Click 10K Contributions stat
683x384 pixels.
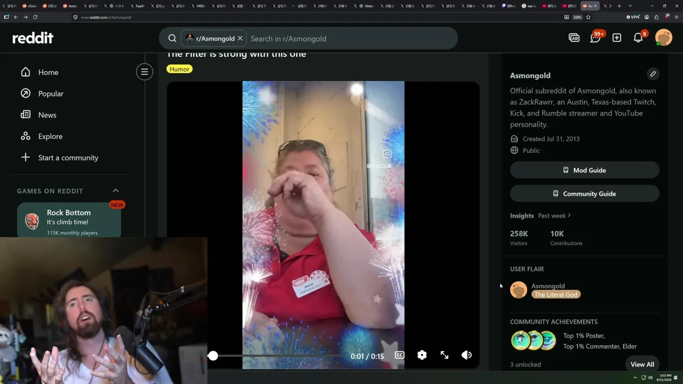pyautogui.click(x=566, y=238)
